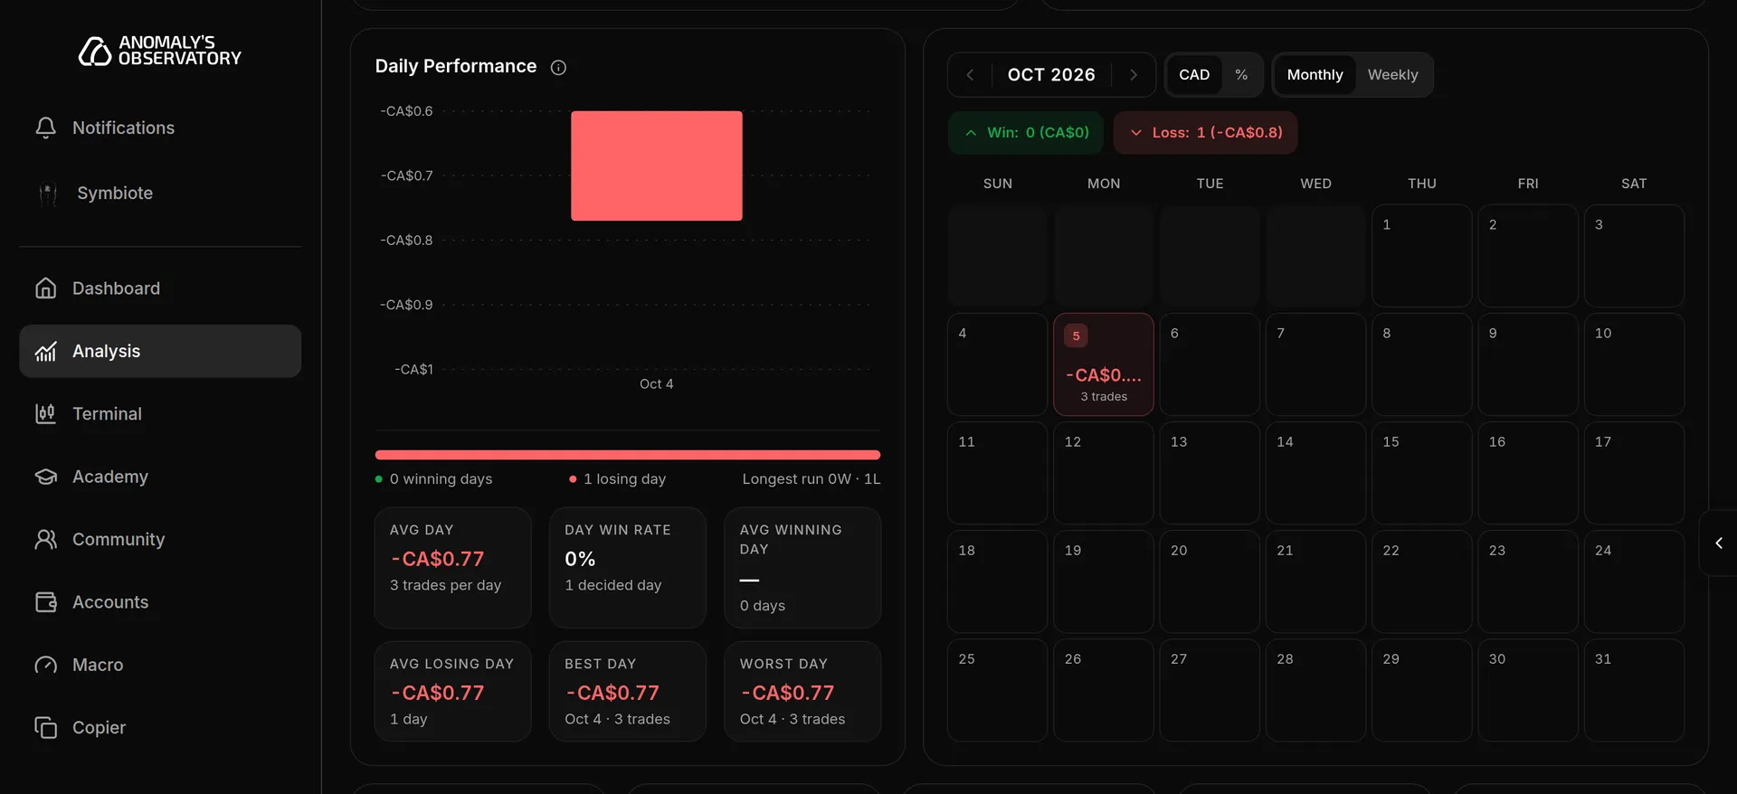Click the AVG WINNING DAY stat card
Image resolution: width=1737 pixels, height=794 pixels.
point(802,568)
